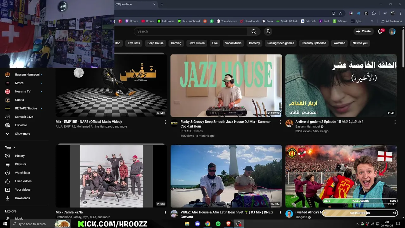The height and width of the screenshot is (228, 405).
Task: Open the browser Extensions puzzle icon
Action: (x=374, y=13)
